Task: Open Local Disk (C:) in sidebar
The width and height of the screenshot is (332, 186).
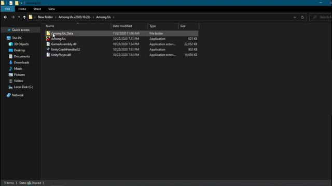Action: click(x=23, y=87)
